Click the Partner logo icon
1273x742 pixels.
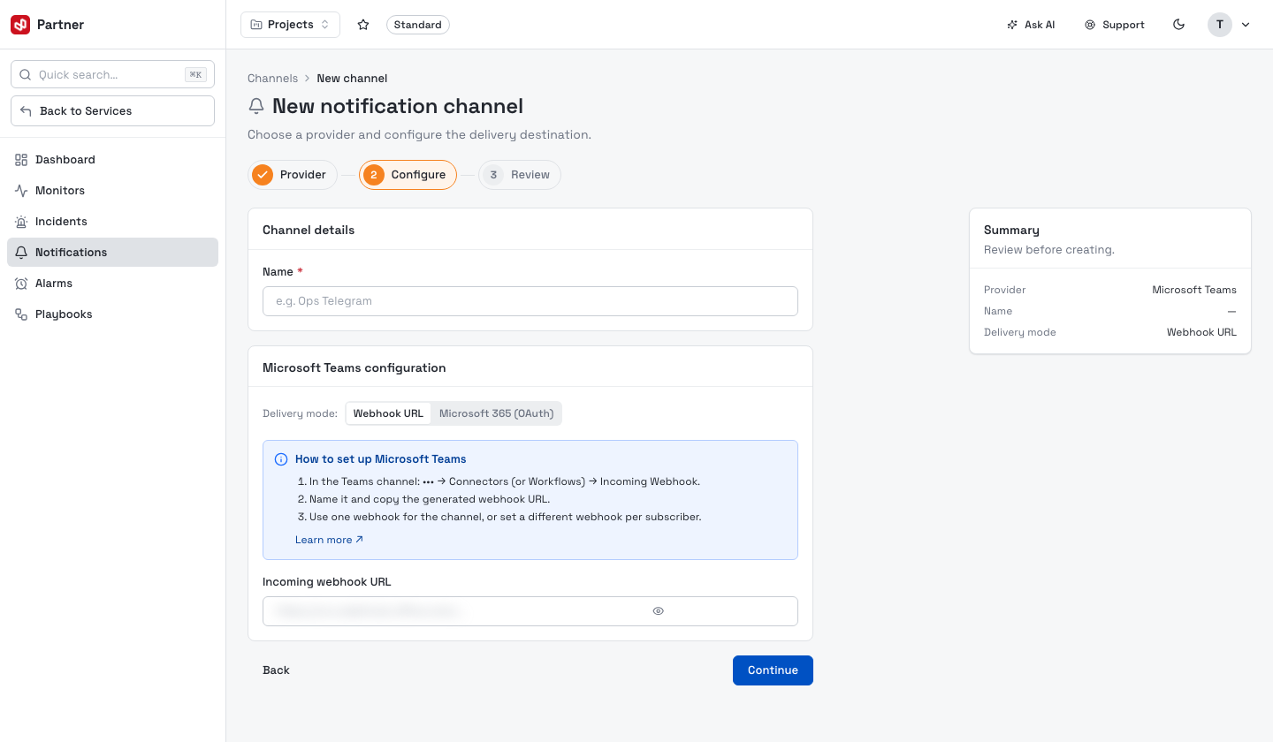click(20, 25)
